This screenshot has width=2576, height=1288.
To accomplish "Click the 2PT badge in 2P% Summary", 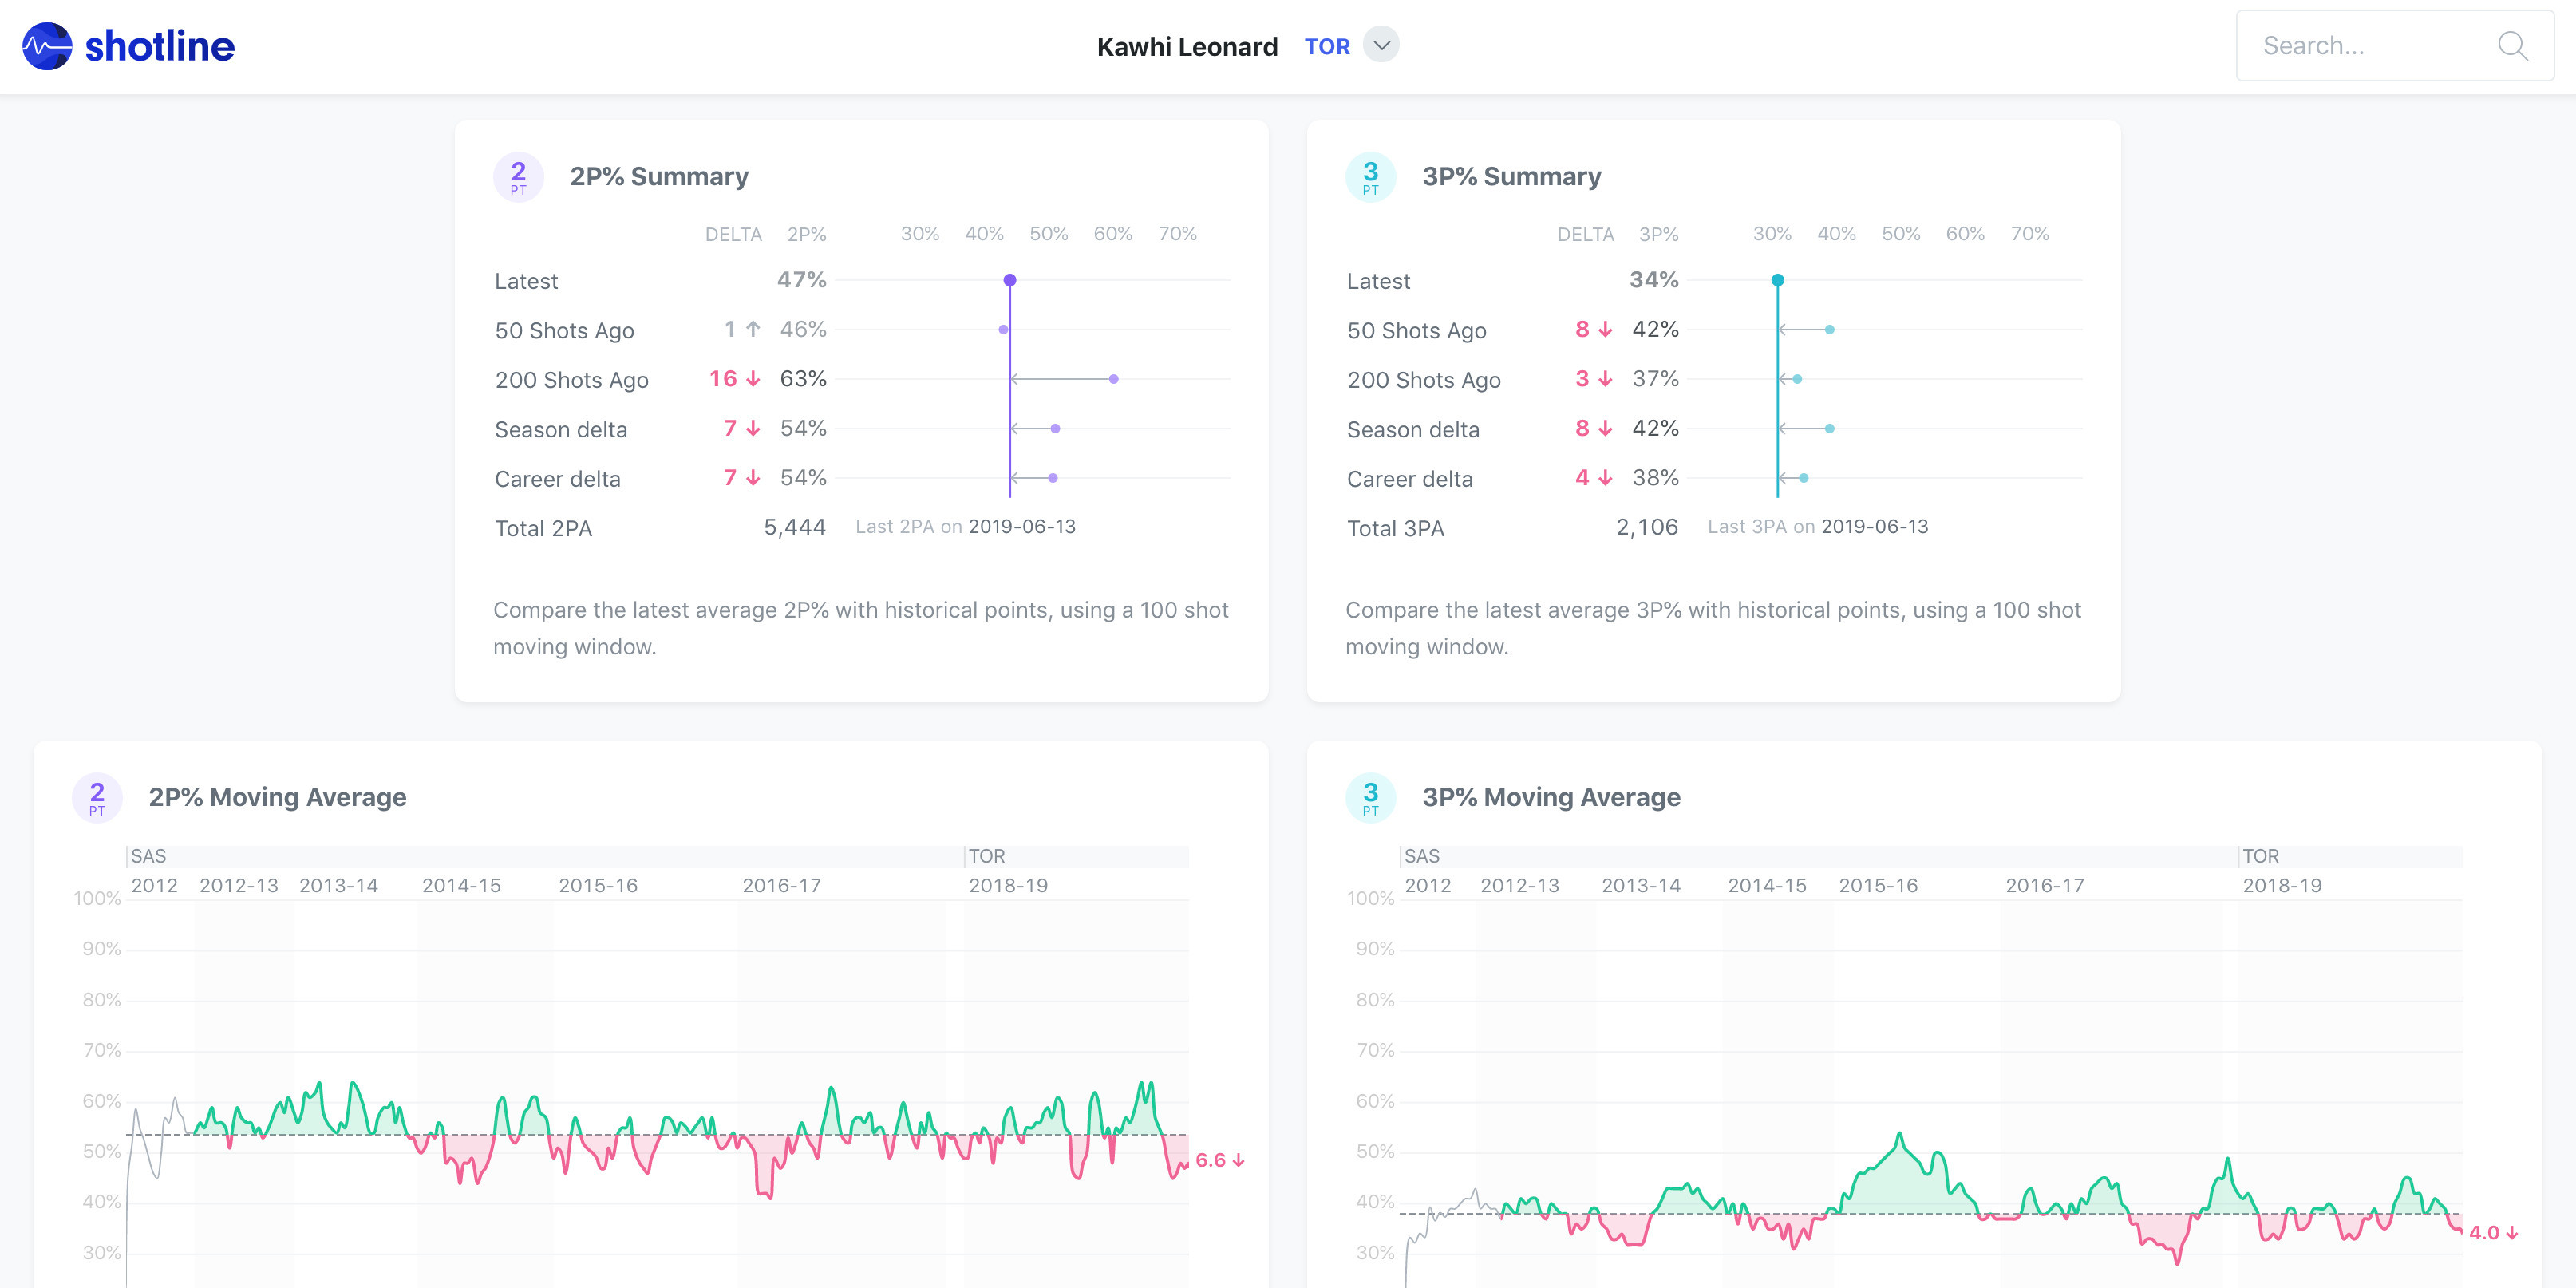I will click(x=518, y=177).
